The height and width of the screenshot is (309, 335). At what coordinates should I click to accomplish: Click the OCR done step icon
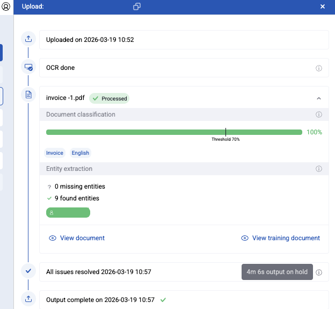28,67
